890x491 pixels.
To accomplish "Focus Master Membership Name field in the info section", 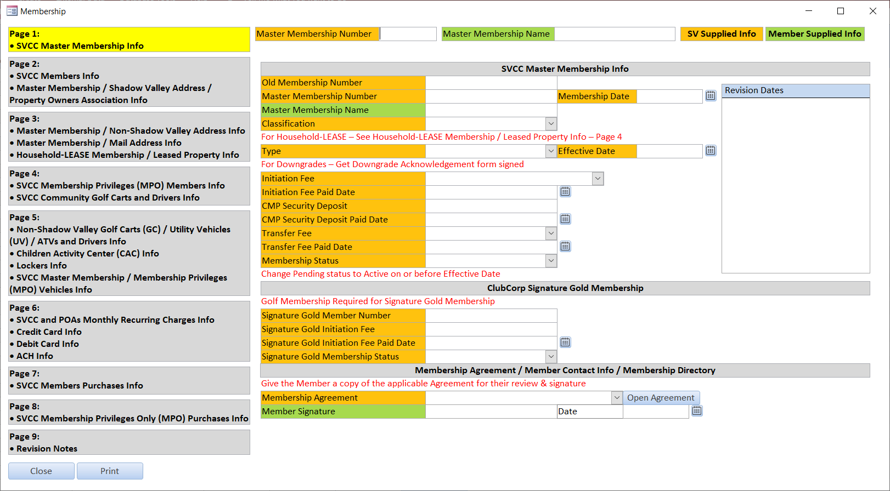I will [491, 110].
